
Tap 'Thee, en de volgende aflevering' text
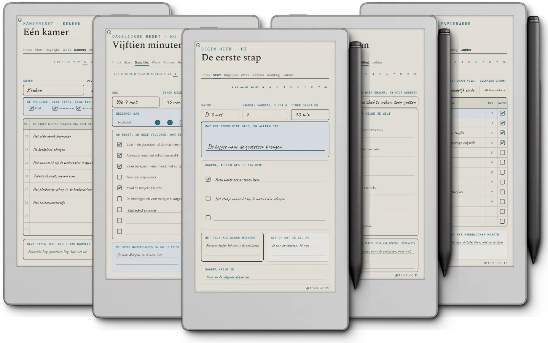tap(228, 277)
